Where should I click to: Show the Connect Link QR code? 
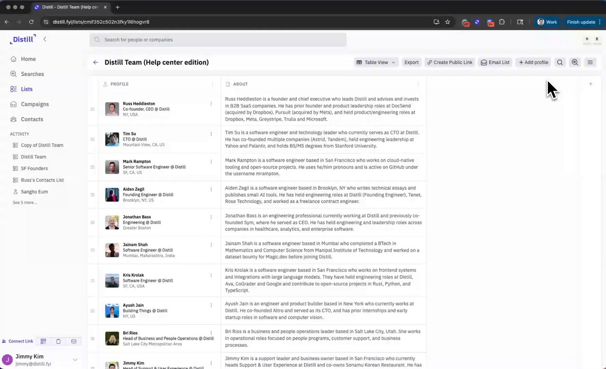tap(43, 341)
